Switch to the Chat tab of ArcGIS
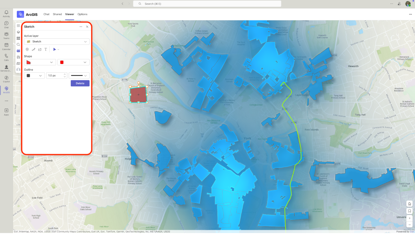 click(46, 14)
